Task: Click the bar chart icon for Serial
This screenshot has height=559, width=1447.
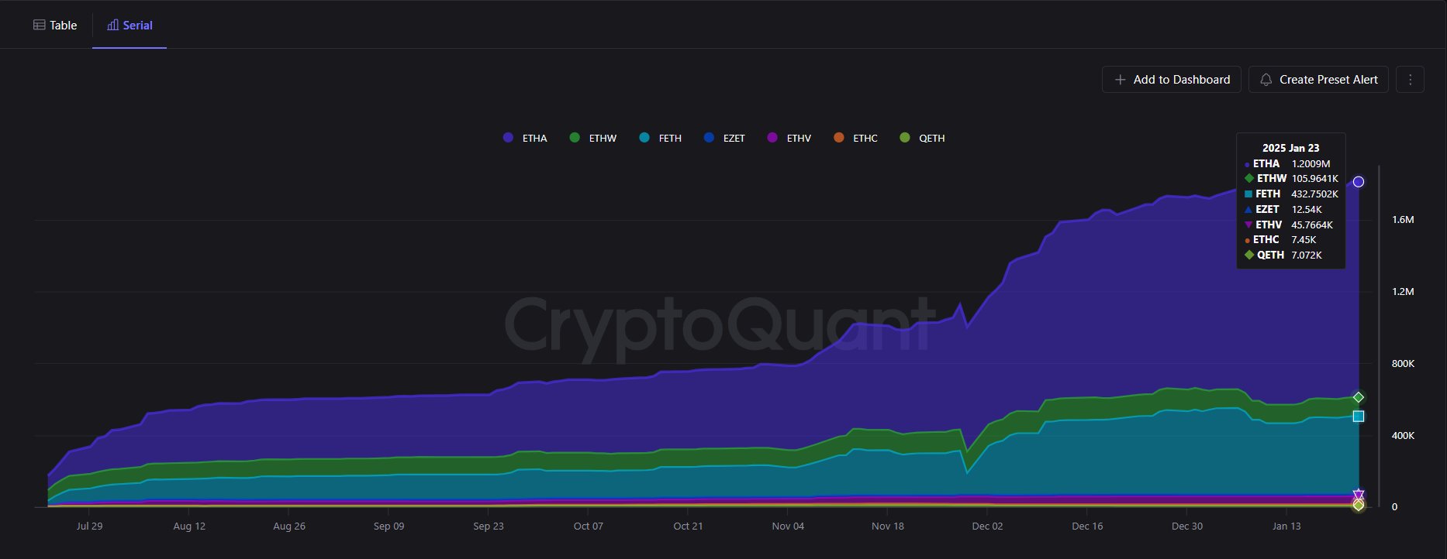Action: point(113,25)
